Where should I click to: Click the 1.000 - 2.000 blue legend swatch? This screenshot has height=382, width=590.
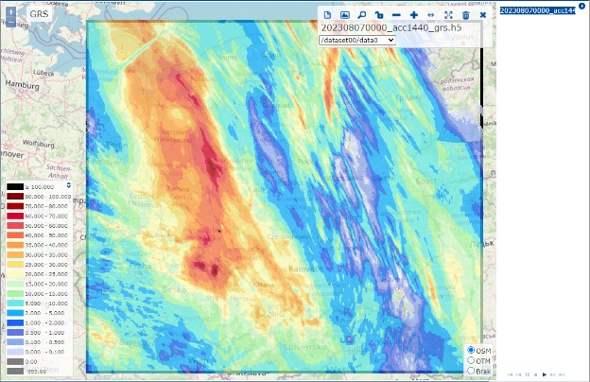coord(15,322)
